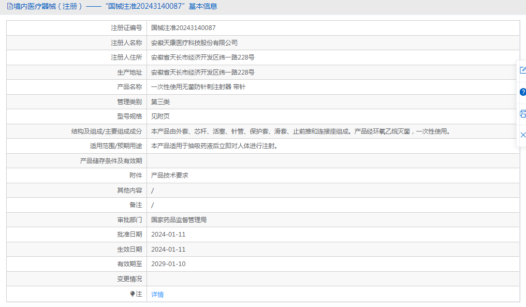
Task: Click approval date 2024-01-11 in 批准日期 row
Action: 168,235
